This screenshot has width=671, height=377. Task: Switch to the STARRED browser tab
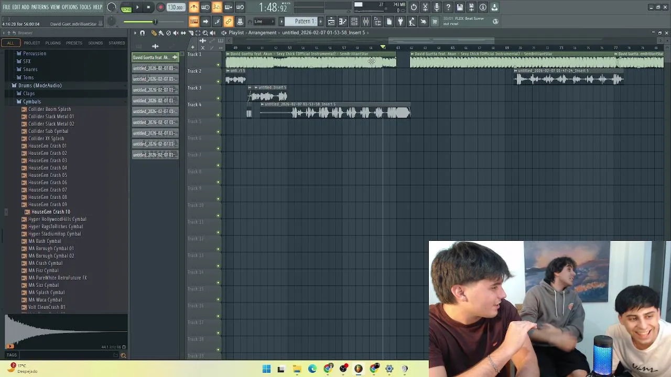pyautogui.click(x=117, y=43)
